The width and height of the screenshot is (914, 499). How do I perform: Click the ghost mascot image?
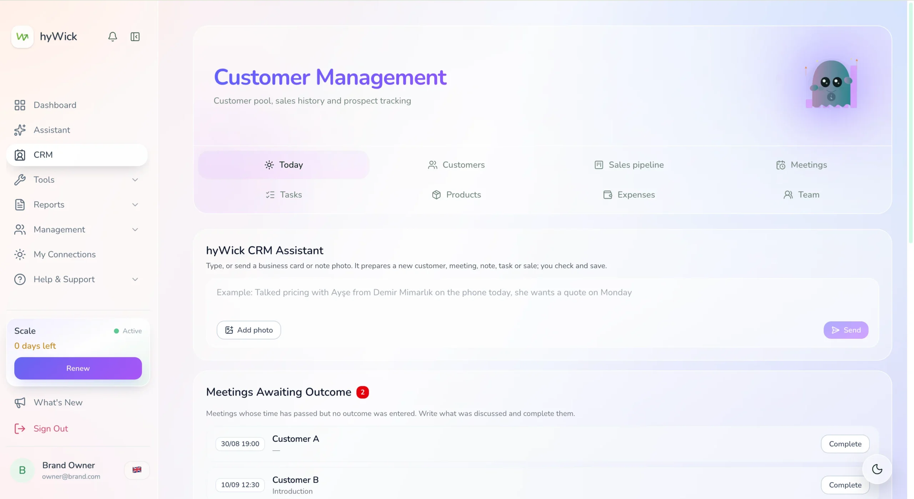click(831, 84)
